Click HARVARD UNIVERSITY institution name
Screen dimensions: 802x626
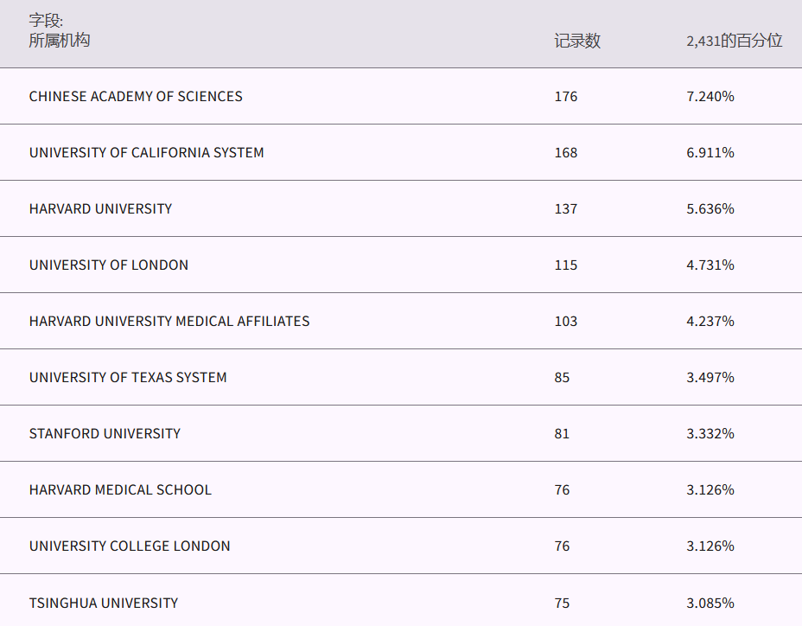(x=100, y=209)
